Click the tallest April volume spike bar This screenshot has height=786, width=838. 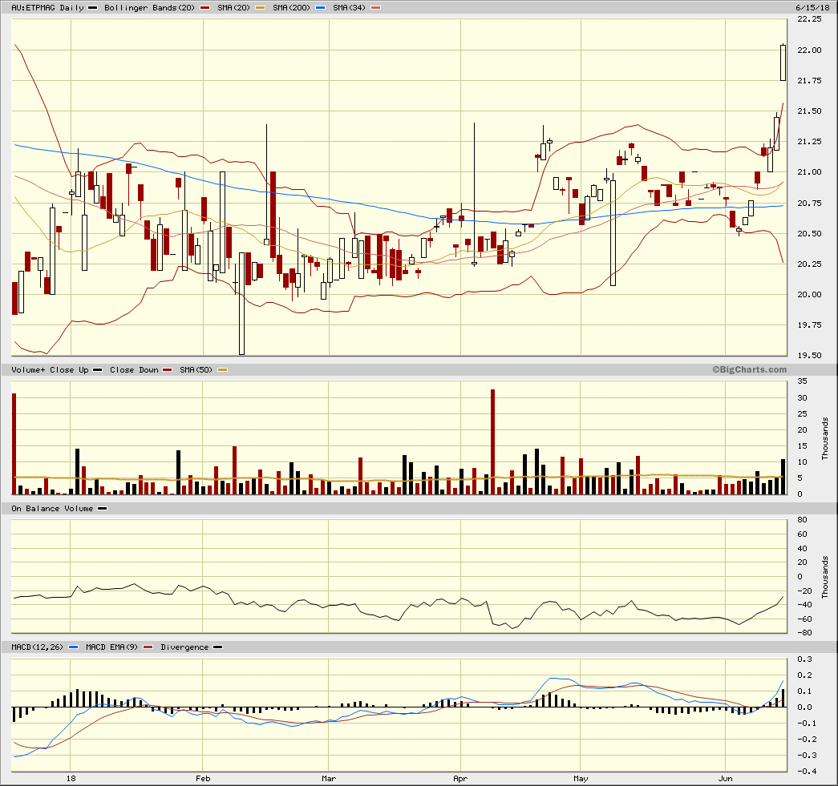pyautogui.click(x=492, y=442)
